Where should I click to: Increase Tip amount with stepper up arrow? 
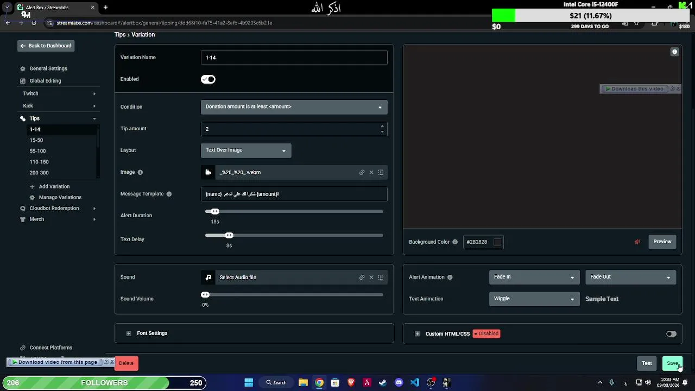pos(382,126)
